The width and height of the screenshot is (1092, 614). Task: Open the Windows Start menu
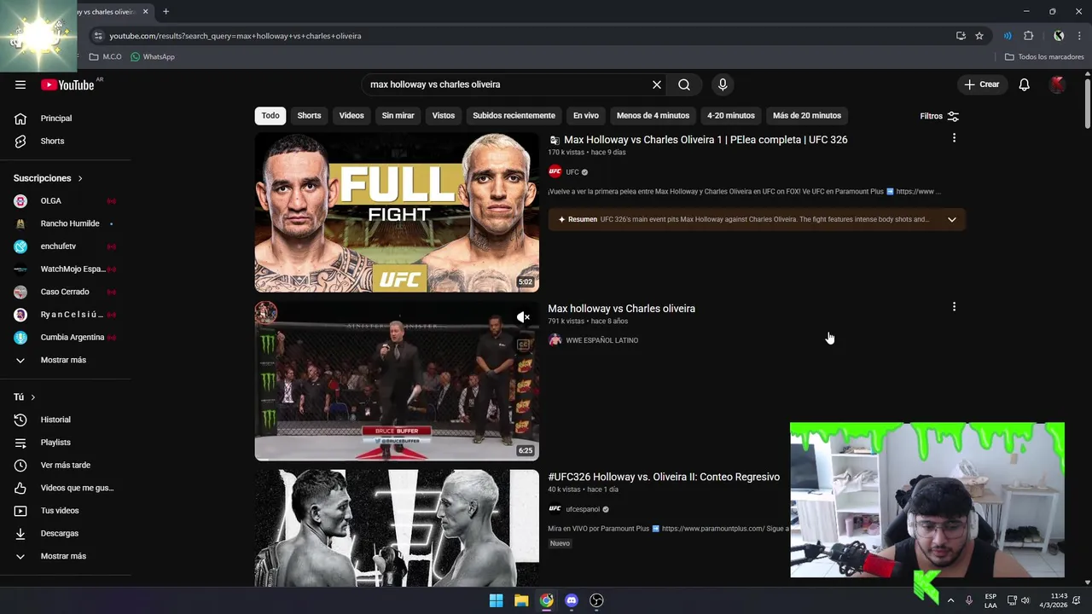point(496,600)
